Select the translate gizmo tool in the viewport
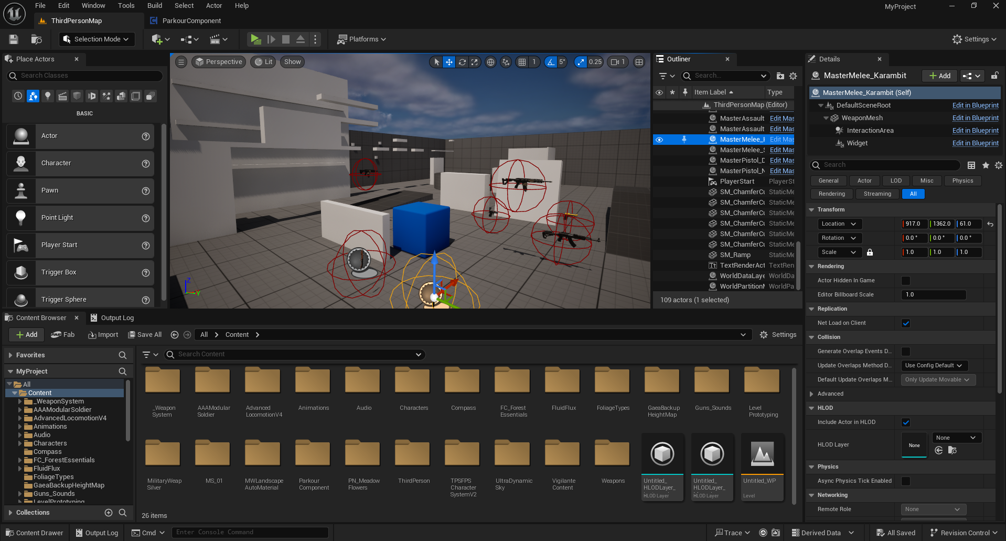This screenshot has height=541, width=1006. tap(449, 62)
